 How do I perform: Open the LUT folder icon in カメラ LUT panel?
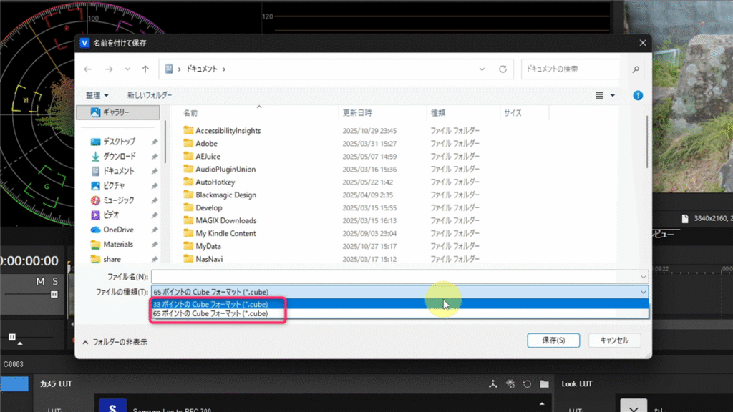point(544,384)
